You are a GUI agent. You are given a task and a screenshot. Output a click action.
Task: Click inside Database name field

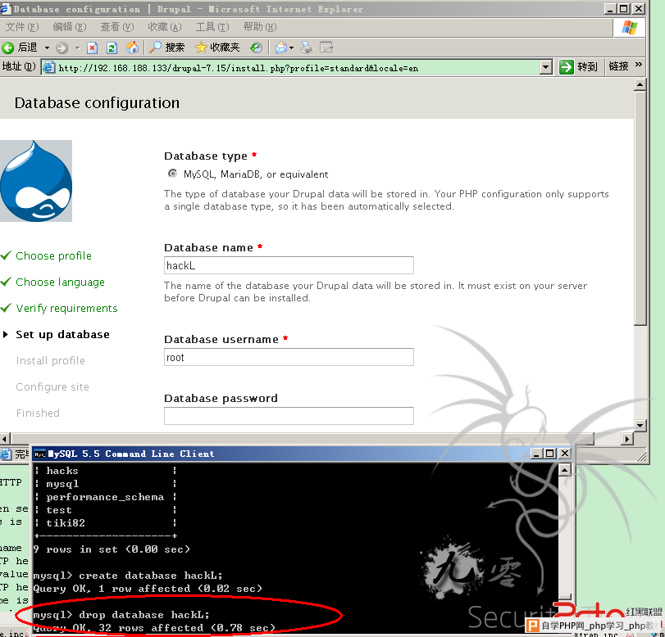289,265
